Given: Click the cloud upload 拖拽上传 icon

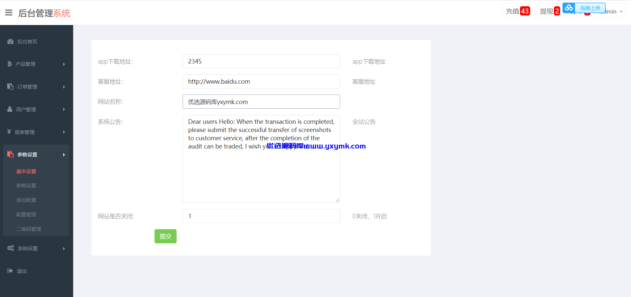Looking at the screenshot, I should click(569, 8).
